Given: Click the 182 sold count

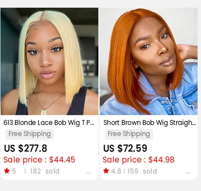Looking at the screenshot, I should tap(45, 171).
